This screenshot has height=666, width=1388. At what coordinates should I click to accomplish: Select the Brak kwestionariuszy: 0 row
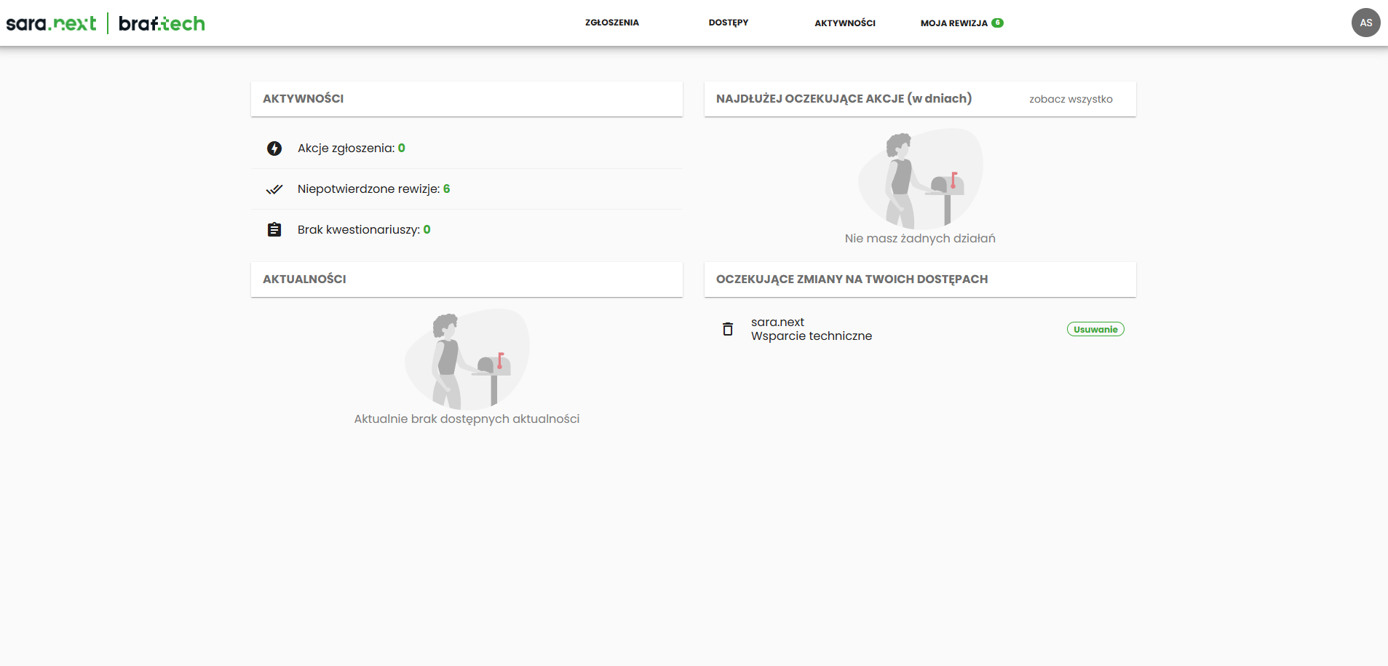(x=364, y=230)
